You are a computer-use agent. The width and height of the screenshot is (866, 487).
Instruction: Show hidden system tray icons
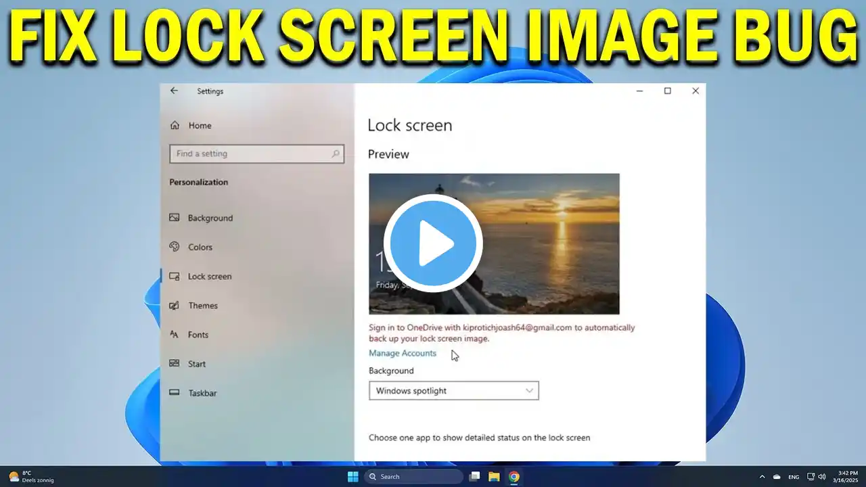(x=762, y=476)
